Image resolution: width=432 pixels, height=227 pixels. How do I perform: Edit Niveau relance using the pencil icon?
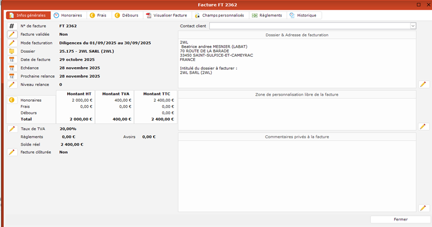pyautogui.click(x=12, y=85)
